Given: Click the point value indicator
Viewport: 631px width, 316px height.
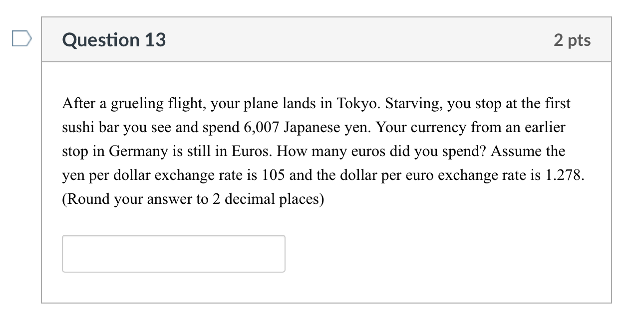Looking at the screenshot, I should tap(573, 40).
